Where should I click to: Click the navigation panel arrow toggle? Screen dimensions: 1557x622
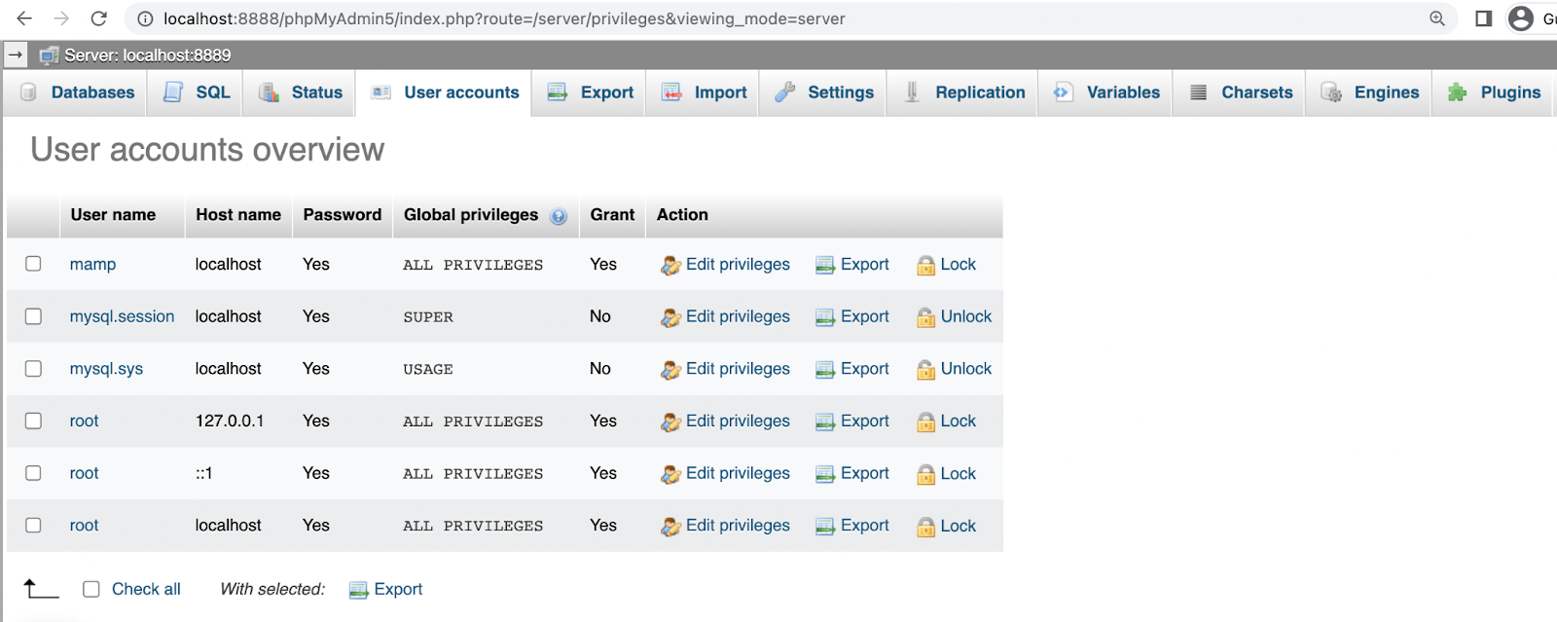[15, 55]
